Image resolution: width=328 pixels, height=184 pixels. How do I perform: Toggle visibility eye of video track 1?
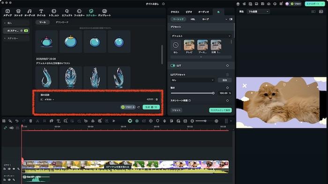pos(14,169)
